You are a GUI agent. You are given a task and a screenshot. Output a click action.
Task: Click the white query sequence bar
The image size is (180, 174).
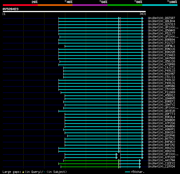point(74,12)
